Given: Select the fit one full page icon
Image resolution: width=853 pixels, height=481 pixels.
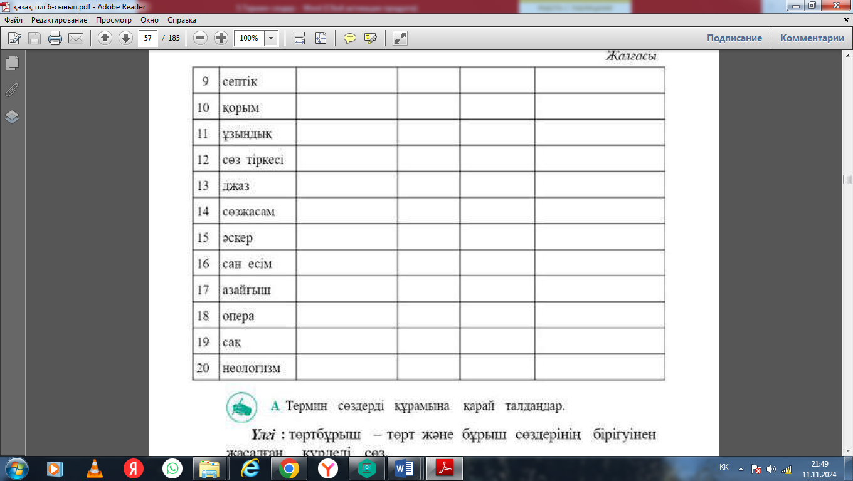Looking at the screenshot, I should click(321, 38).
